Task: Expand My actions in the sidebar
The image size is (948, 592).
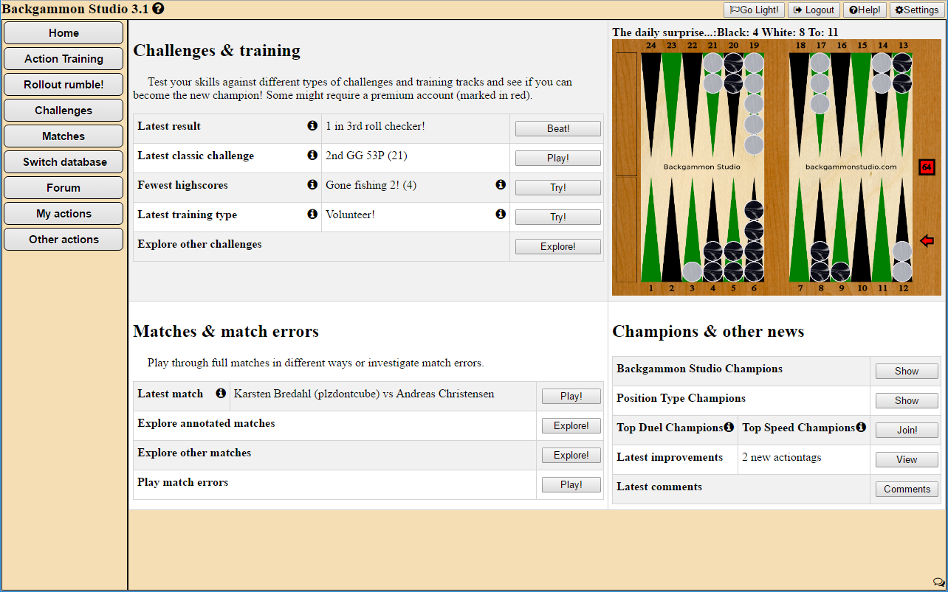Action: click(x=63, y=214)
